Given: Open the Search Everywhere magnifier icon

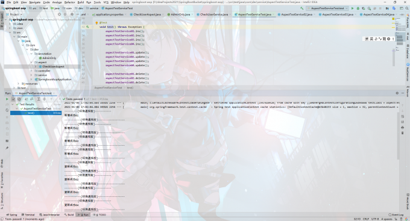Looking at the screenshot, I should click(x=407, y=8).
